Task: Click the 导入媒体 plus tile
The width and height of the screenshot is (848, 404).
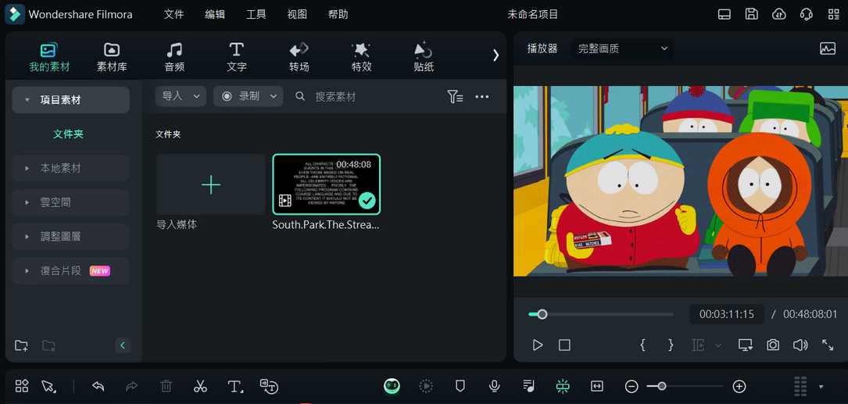Action: click(211, 184)
